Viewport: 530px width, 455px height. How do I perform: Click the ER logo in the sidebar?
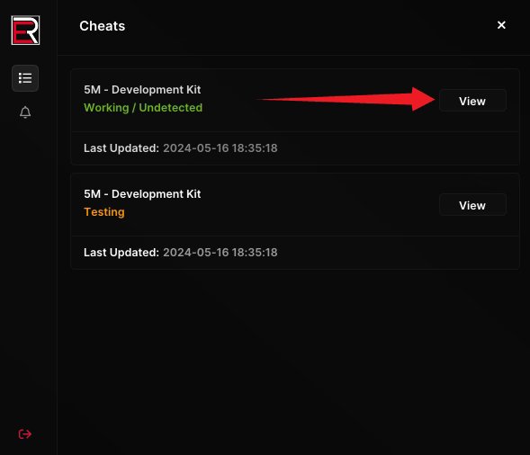tap(25, 30)
